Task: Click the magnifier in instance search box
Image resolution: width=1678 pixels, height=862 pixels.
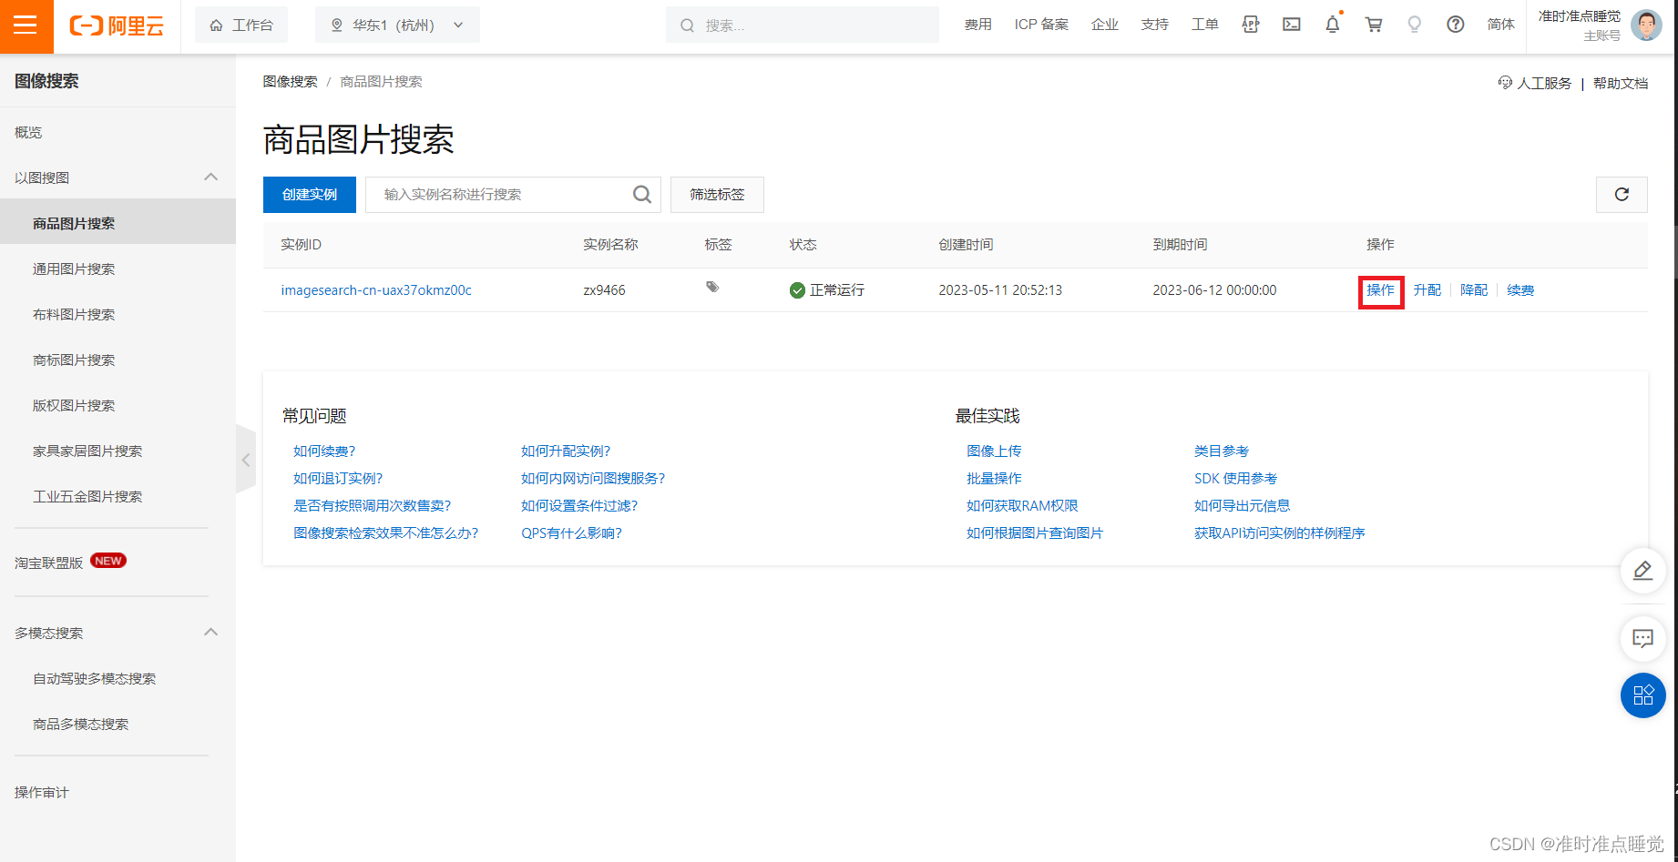Action: tap(642, 194)
